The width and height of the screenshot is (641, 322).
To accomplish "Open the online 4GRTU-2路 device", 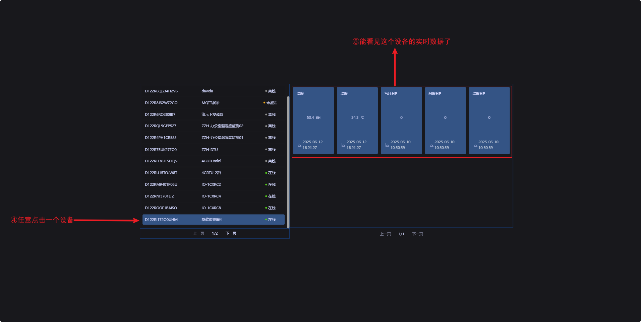I will pos(213,173).
